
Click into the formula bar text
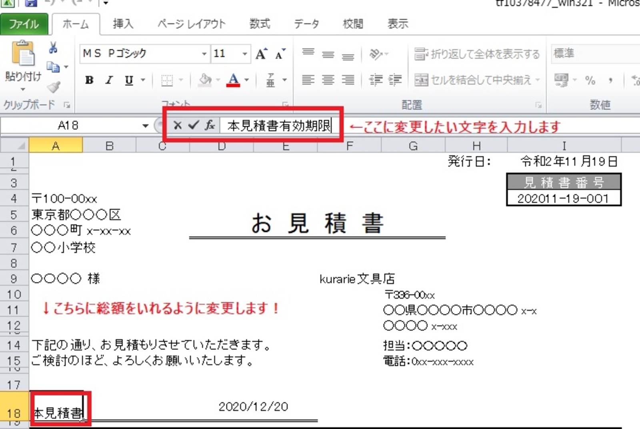[x=279, y=126]
